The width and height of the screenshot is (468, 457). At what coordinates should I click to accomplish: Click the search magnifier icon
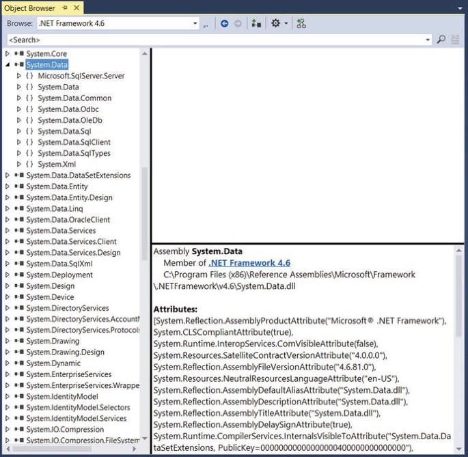[x=441, y=40]
